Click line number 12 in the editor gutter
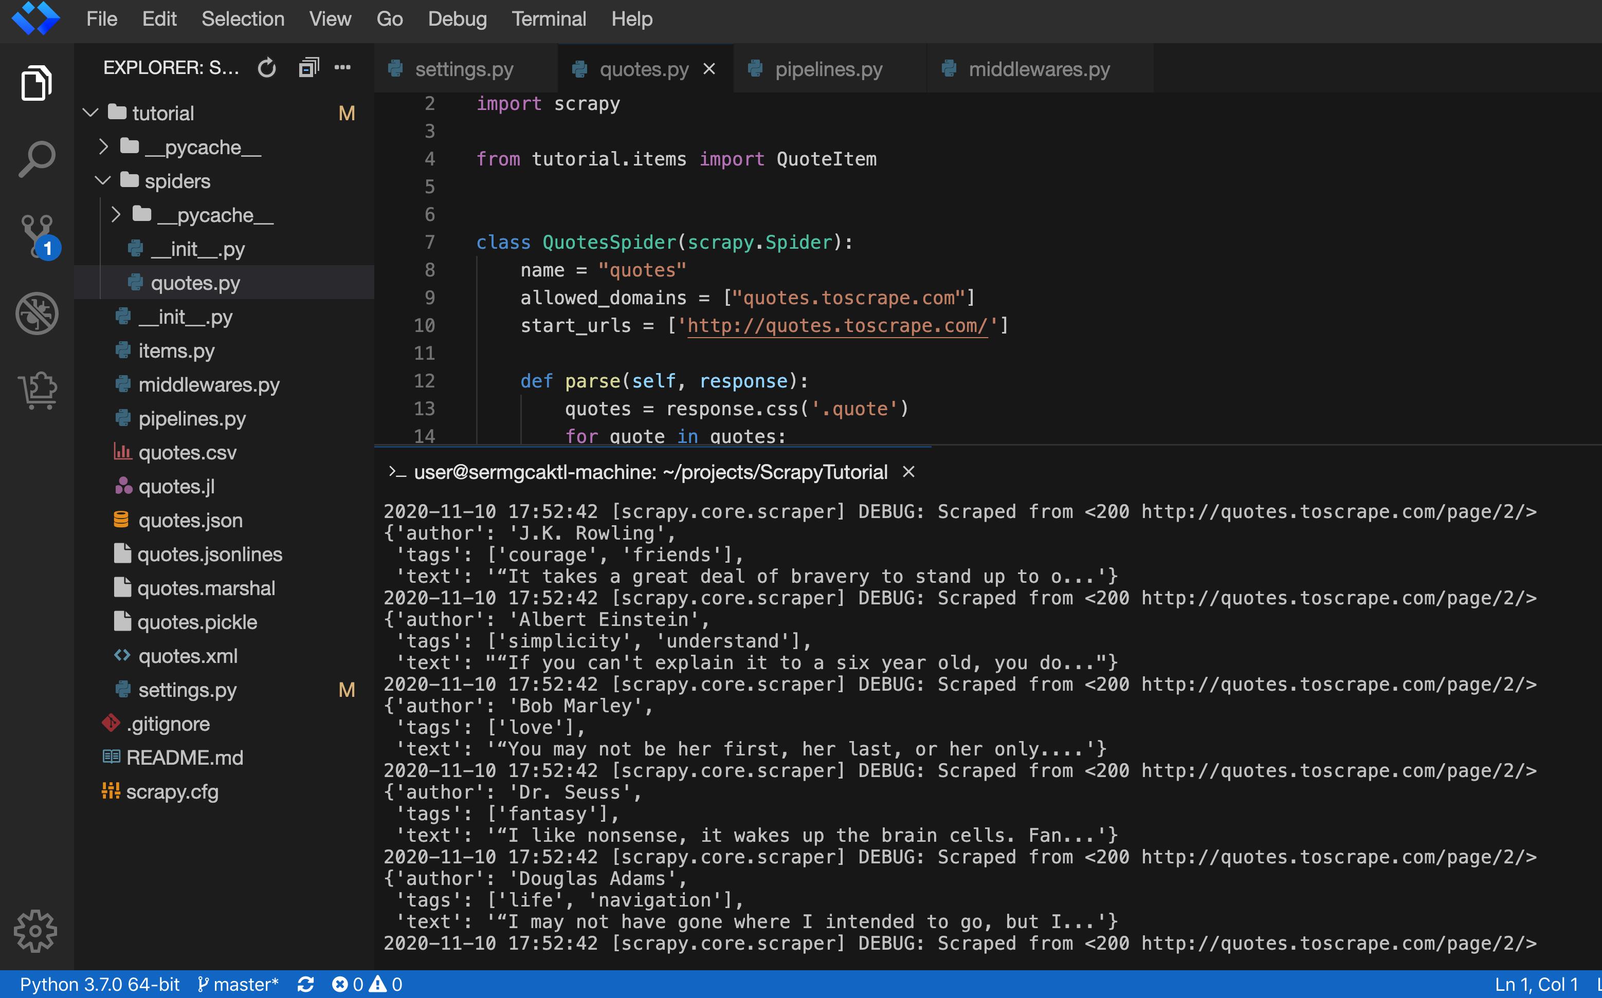Viewport: 1602px width, 998px height. point(424,381)
